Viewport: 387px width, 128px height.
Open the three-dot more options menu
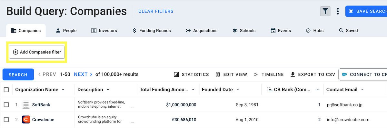[338, 11]
